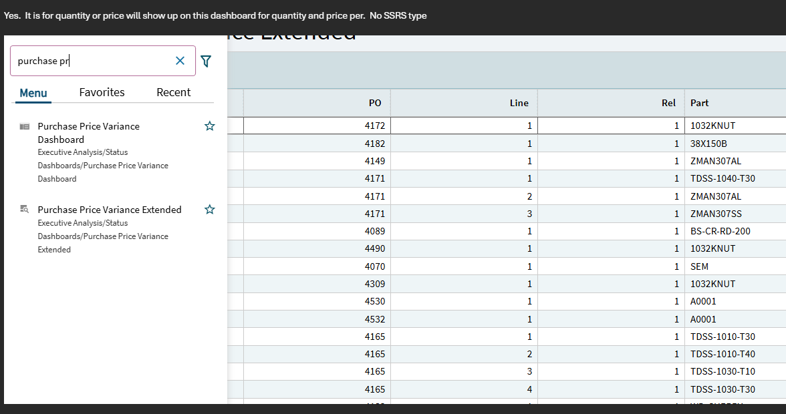Select the PO 4089 cell
Image resolution: width=786 pixels, height=414 pixels.
click(x=317, y=231)
